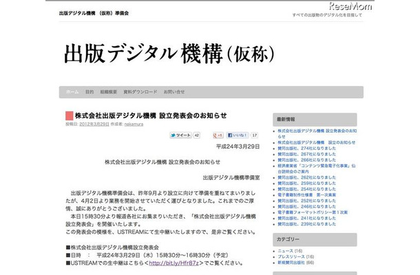Click the ■日時 schedule line
The height and width of the screenshot is (275, 420).
[x=147, y=255]
